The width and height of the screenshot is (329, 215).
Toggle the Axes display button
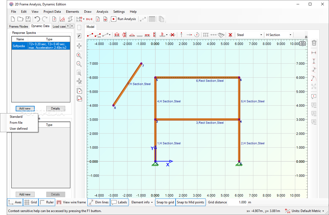[15, 202]
